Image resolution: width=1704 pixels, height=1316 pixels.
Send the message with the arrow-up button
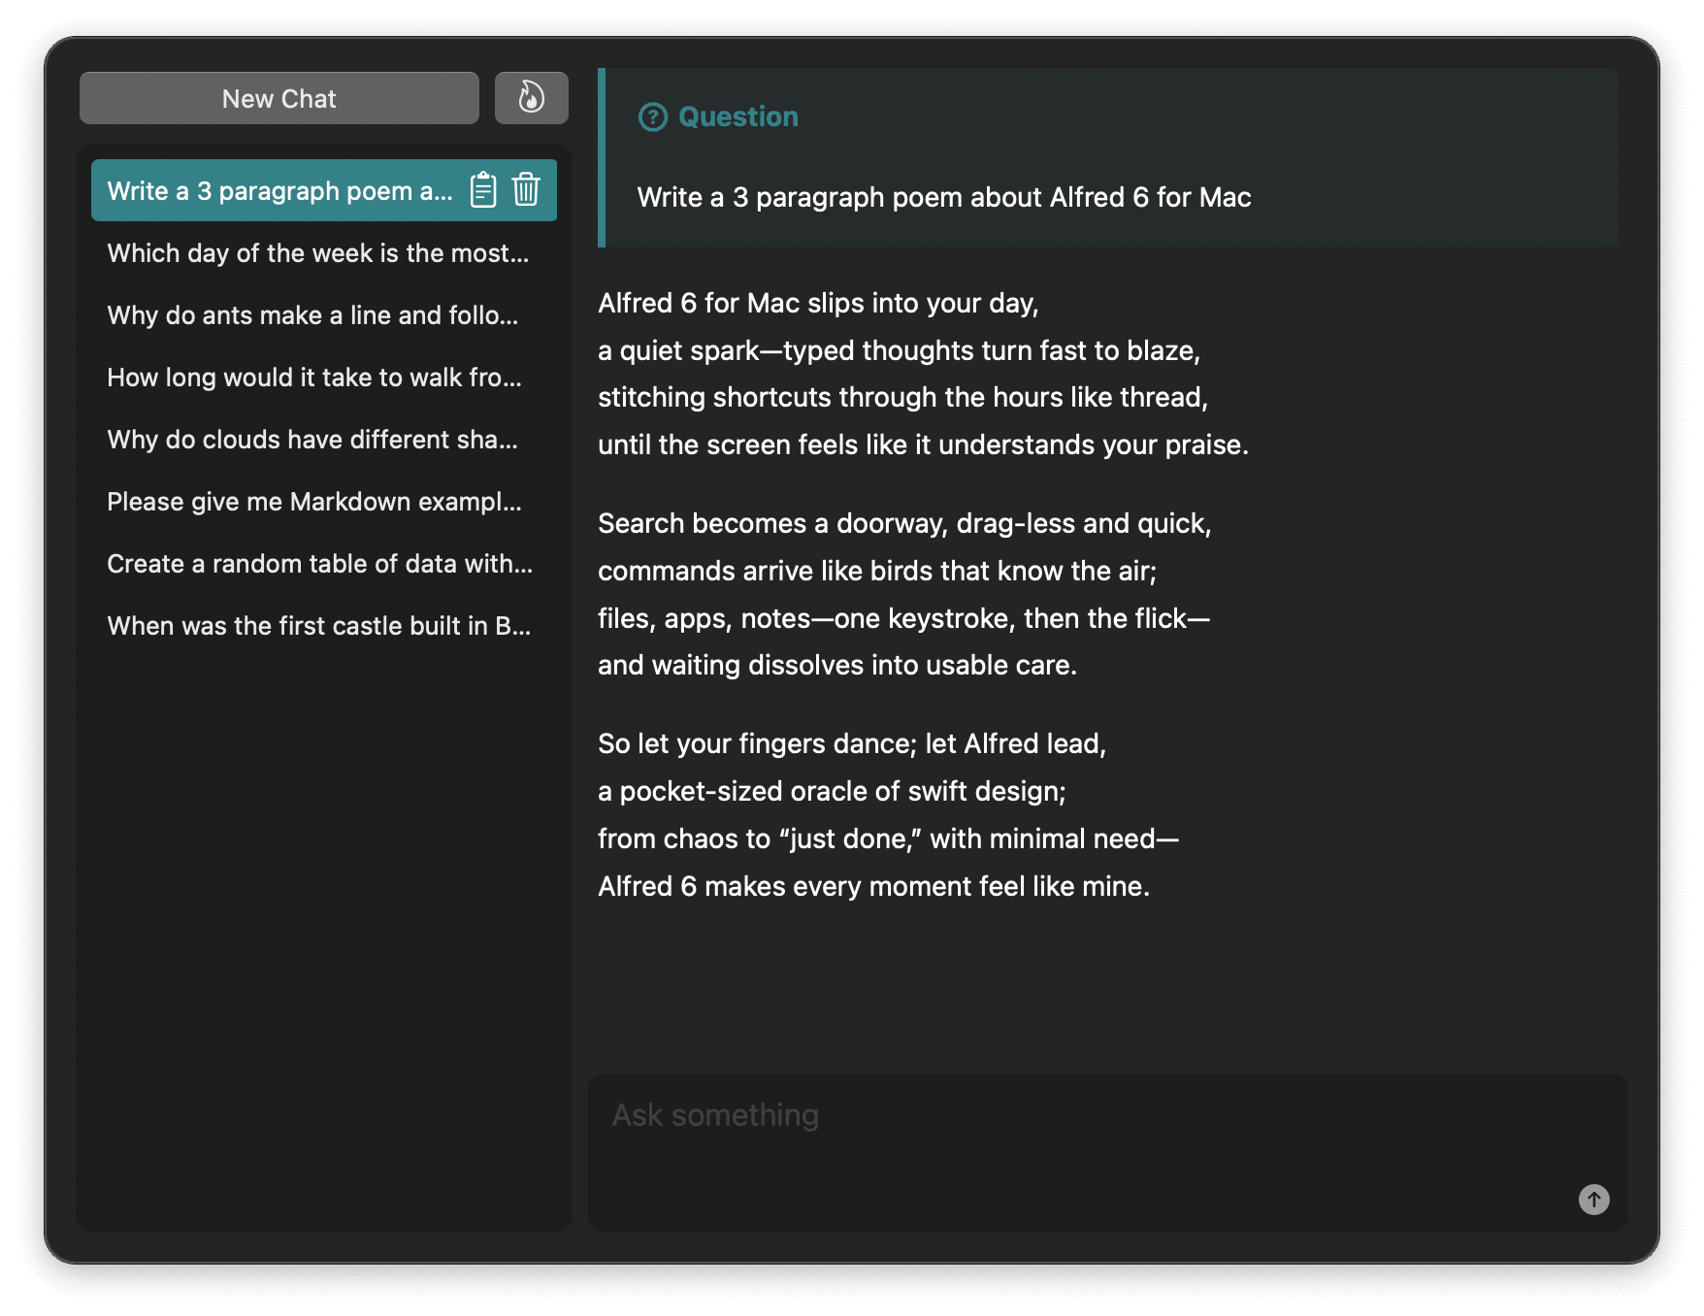tap(1593, 1200)
